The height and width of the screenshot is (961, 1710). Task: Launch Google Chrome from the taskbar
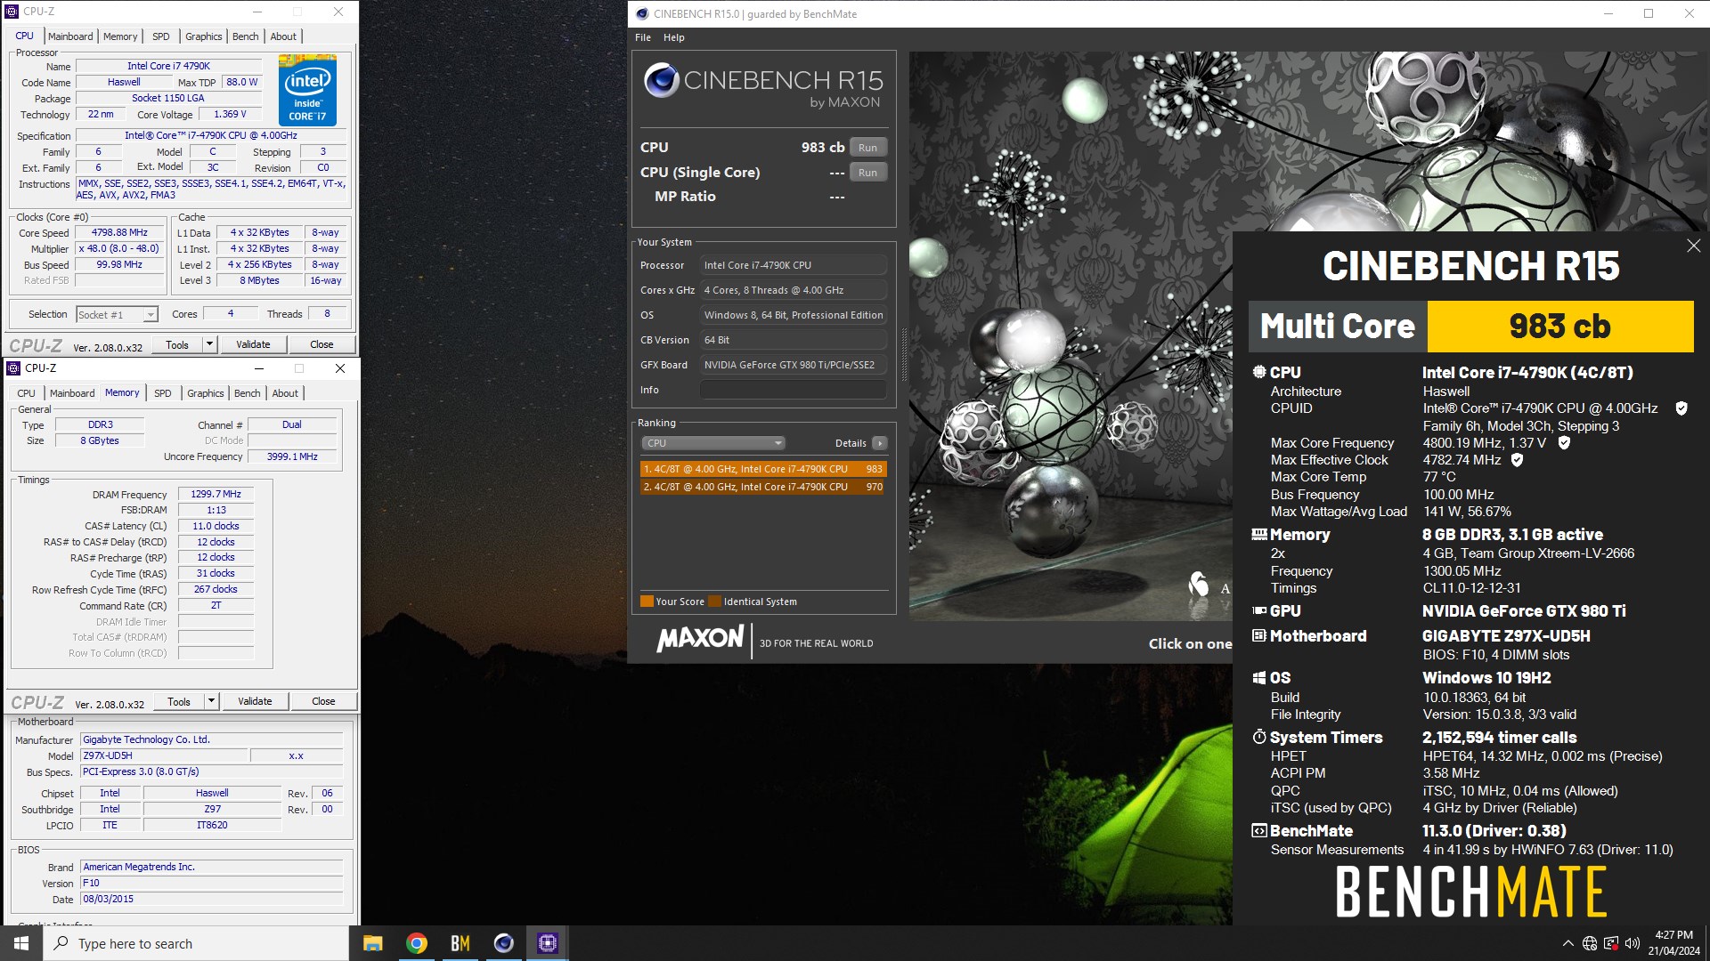coord(416,943)
